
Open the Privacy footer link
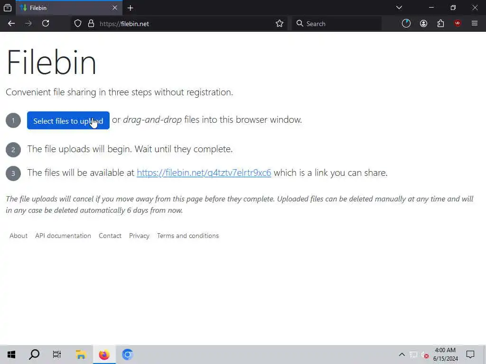[139, 236]
